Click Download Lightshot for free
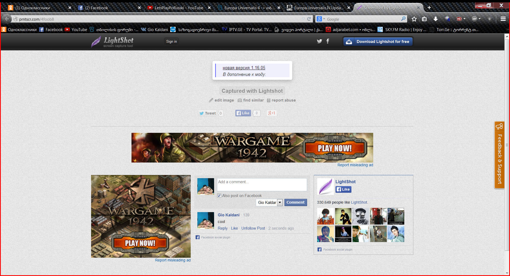 (378, 42)
